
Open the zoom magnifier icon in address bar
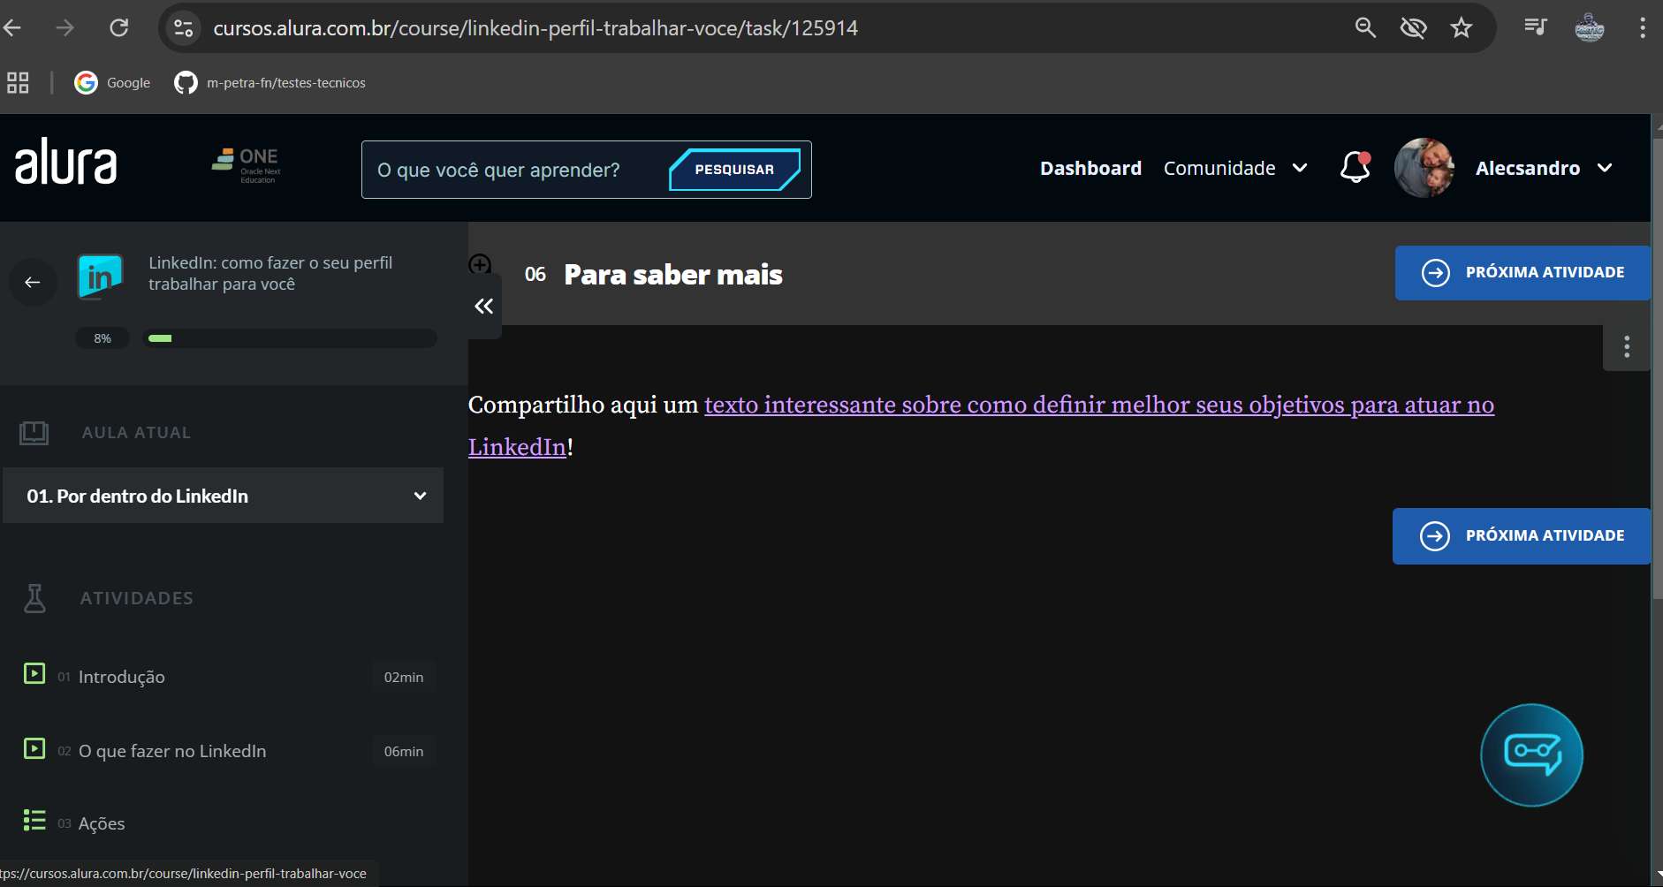1365,28
